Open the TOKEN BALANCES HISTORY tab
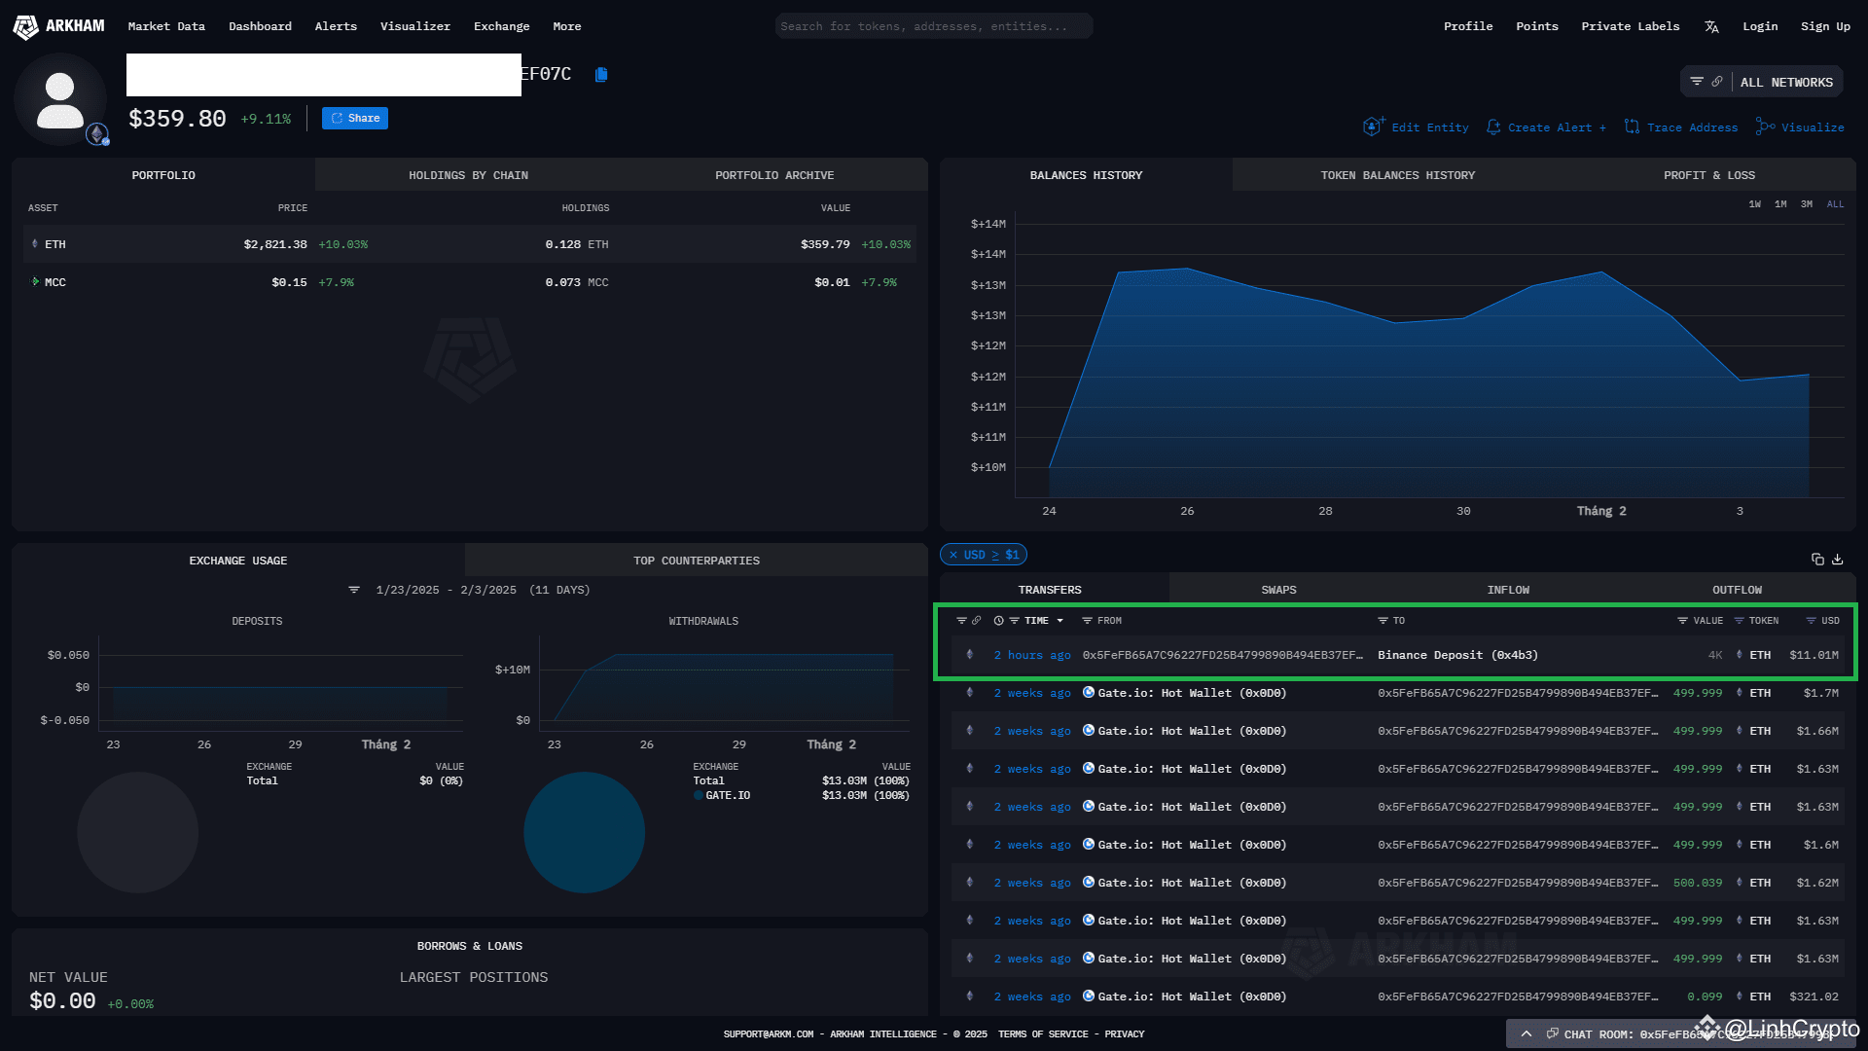This screenshot has height=1051, width=1868. pos(1398,175)
